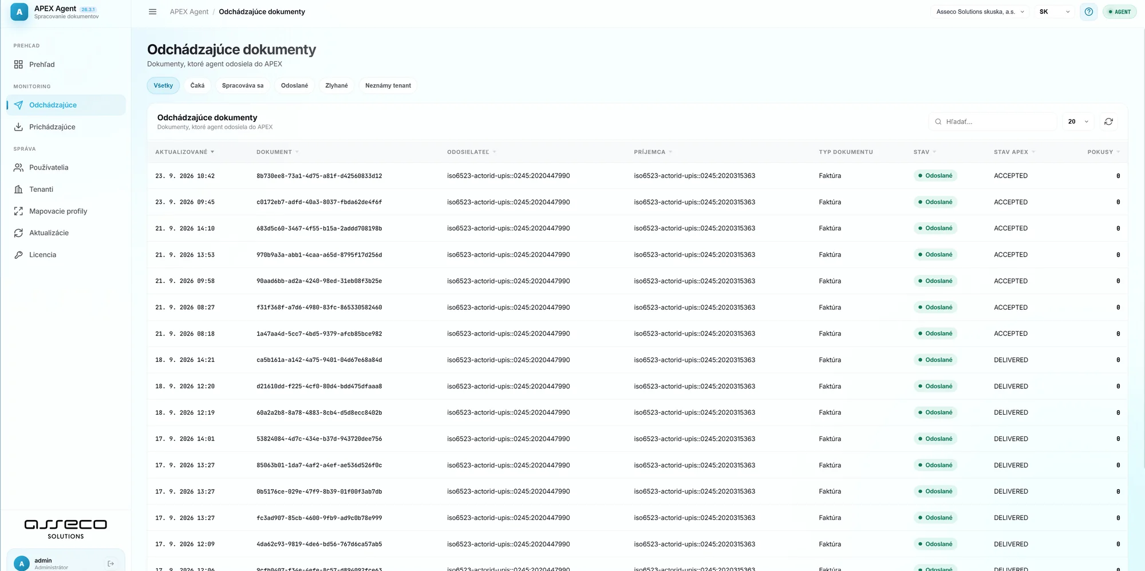Select the Čaká filter tab
Screen dimensions: 1145x571
pos(198,86)
